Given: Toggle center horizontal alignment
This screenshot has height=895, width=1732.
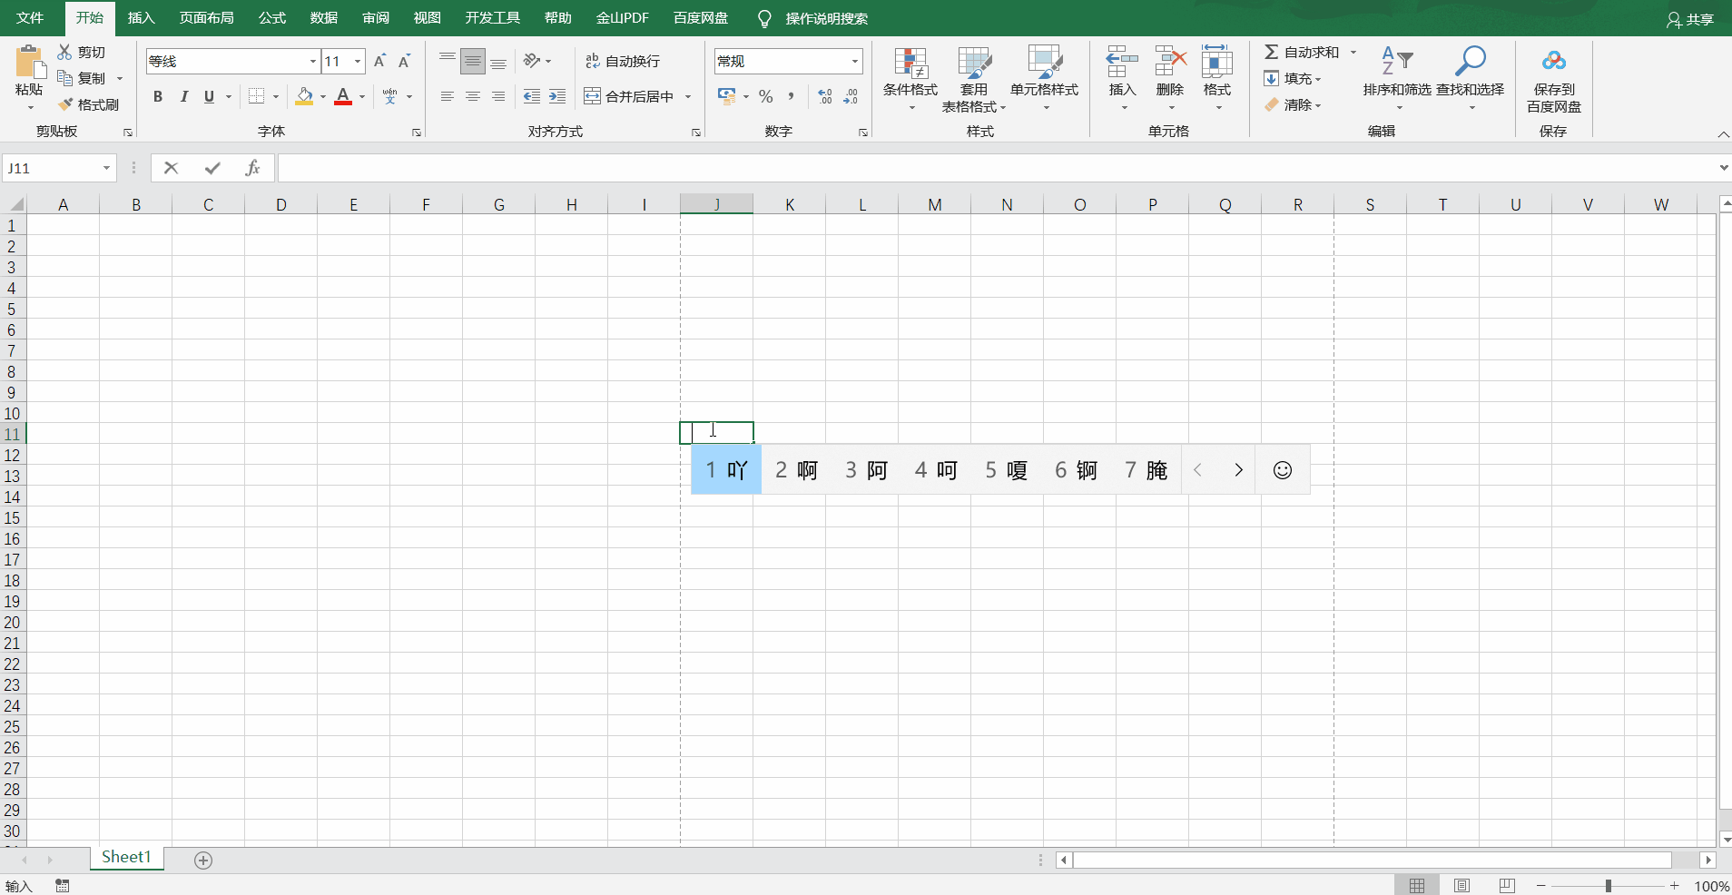Looking at the screenshot, I should (x=473, y=96).
